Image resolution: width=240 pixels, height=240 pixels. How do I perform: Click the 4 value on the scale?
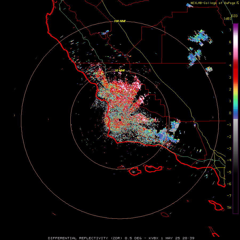230,65
